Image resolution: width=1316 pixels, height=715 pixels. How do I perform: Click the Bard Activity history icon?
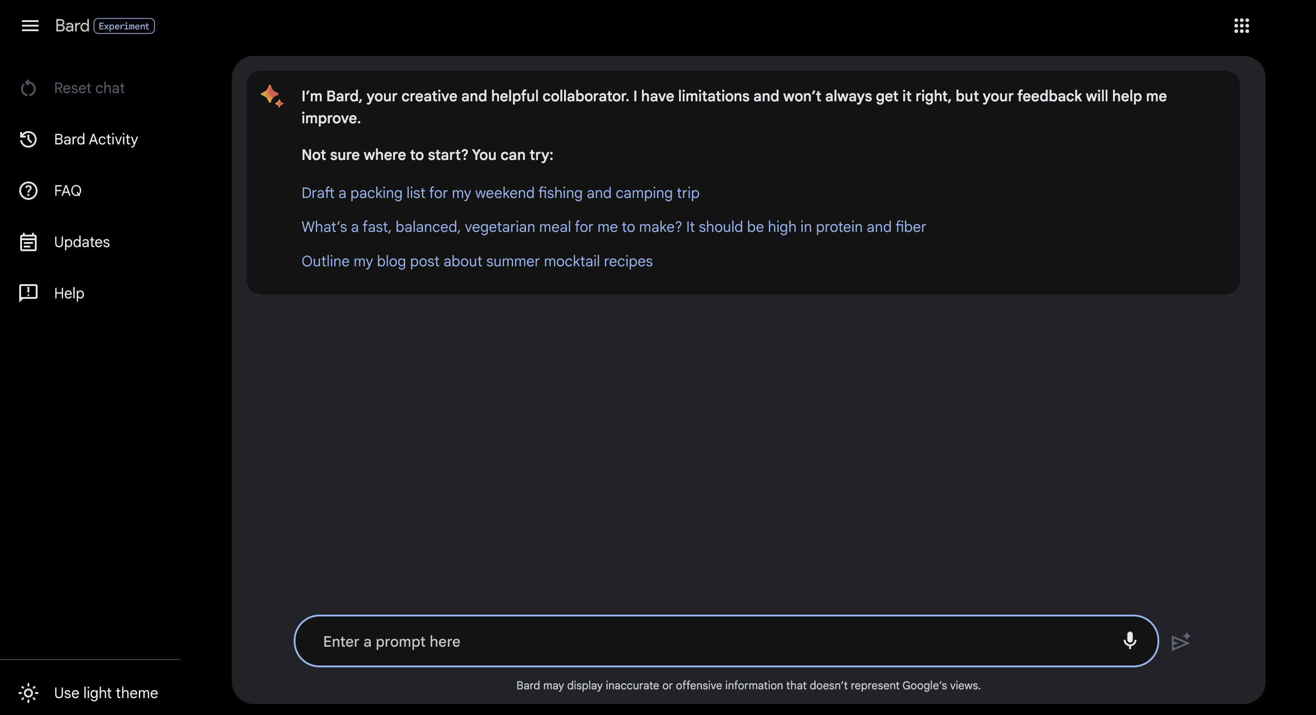[x=28, y=139]
